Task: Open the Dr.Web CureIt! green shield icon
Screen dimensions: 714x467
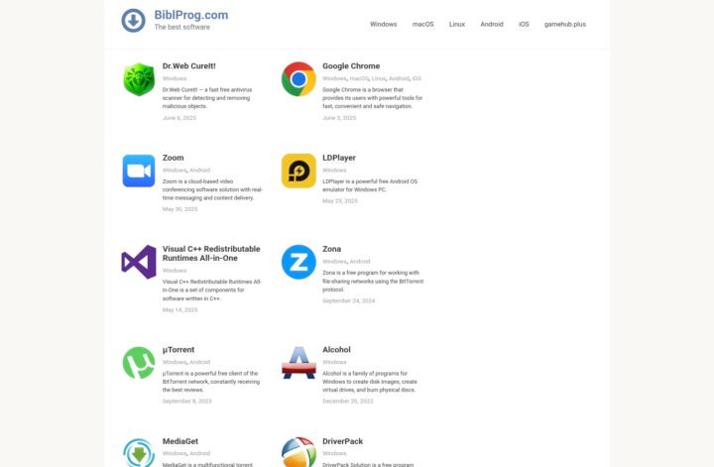Action: pos(139,79)
